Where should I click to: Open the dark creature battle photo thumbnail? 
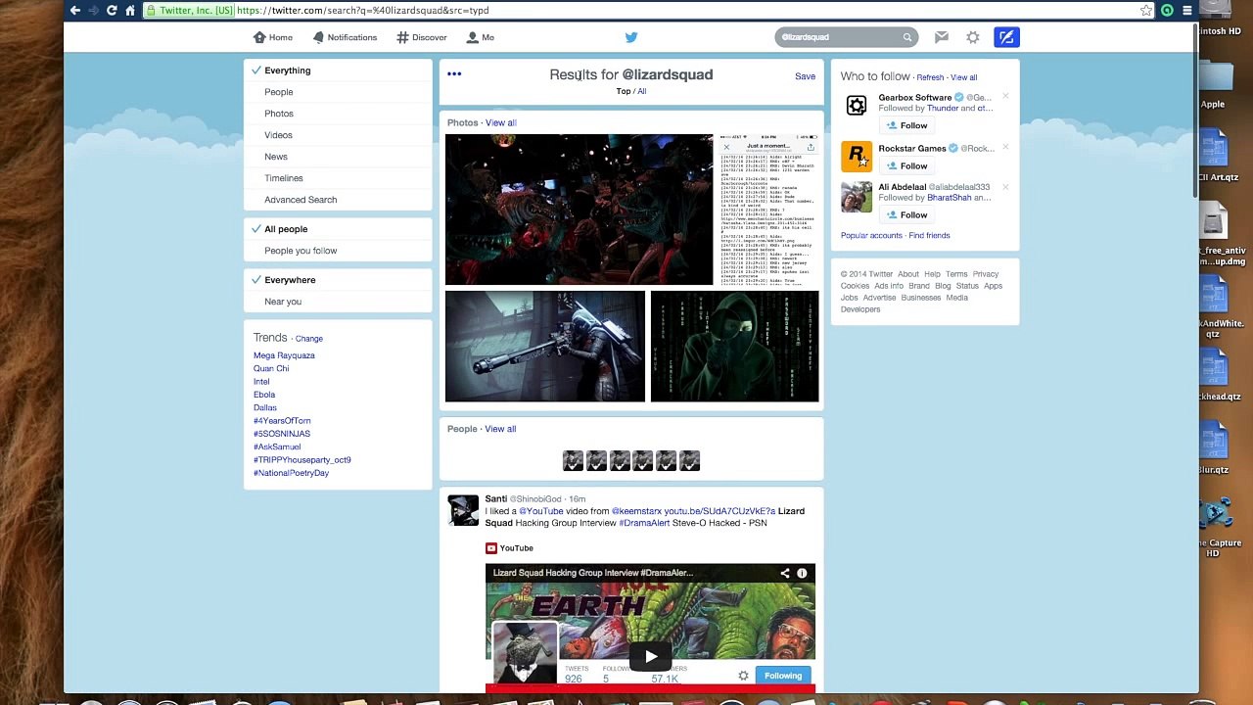tap(580, 210)
